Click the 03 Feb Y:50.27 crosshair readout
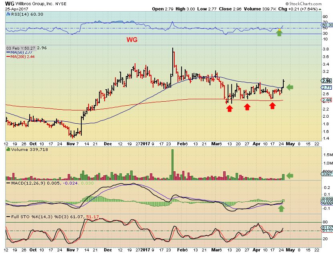333x253 pixels. click(20, 48)
